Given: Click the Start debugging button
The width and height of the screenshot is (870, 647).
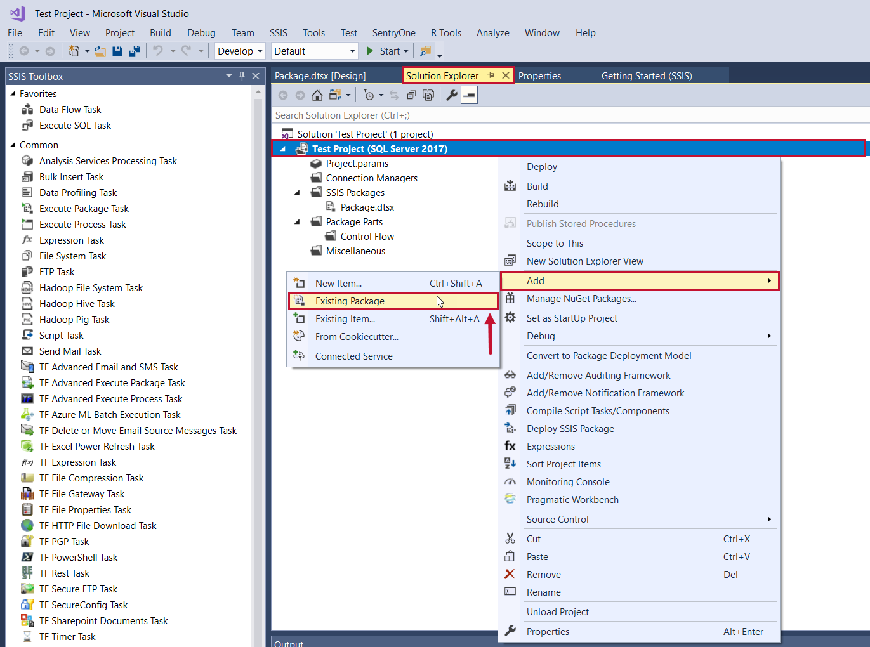Looking at the screenshot, I should 385,51.
